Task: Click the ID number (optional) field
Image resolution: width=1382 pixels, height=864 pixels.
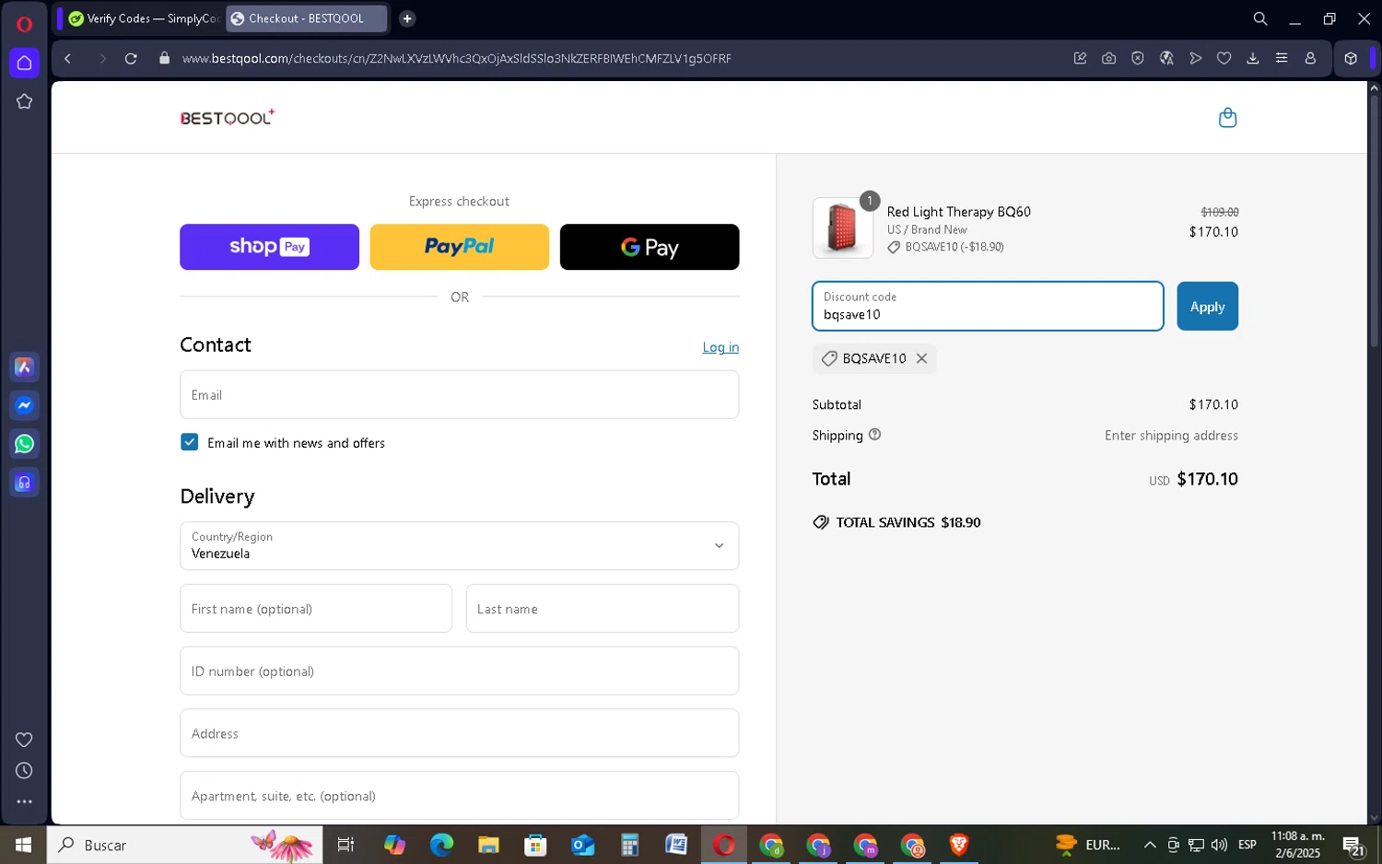Action: tap(460, 671)
